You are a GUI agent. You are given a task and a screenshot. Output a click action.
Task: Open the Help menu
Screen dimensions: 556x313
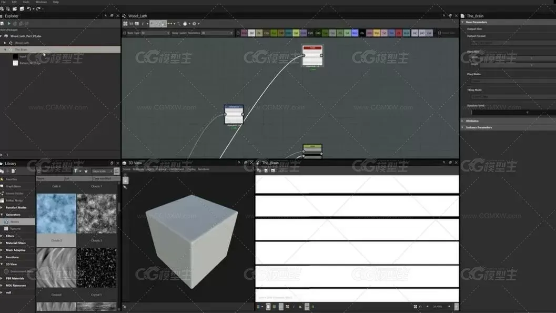(x=56, y=2)
